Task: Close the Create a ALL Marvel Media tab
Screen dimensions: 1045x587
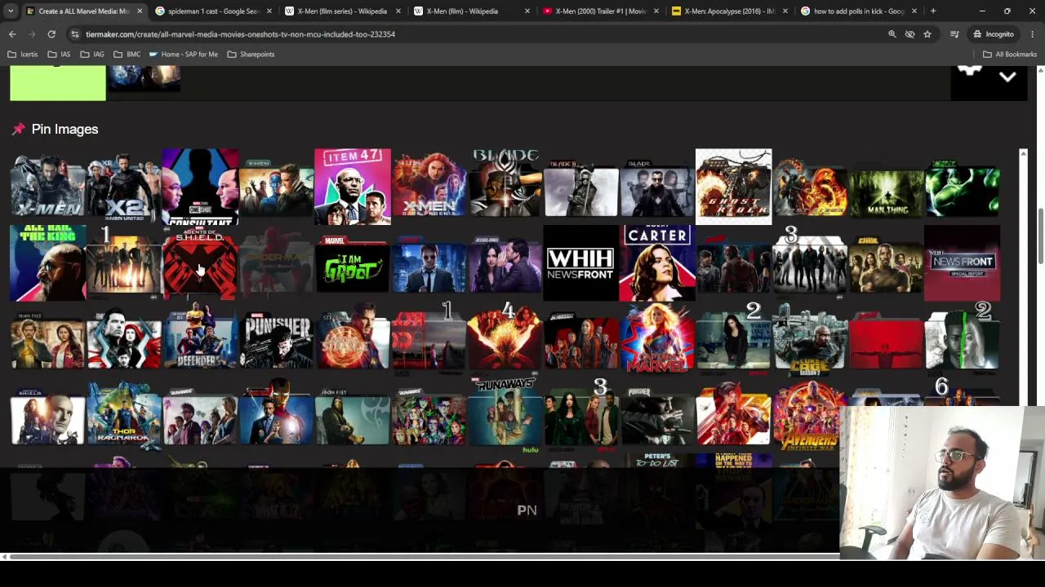Action: point(140,11)
